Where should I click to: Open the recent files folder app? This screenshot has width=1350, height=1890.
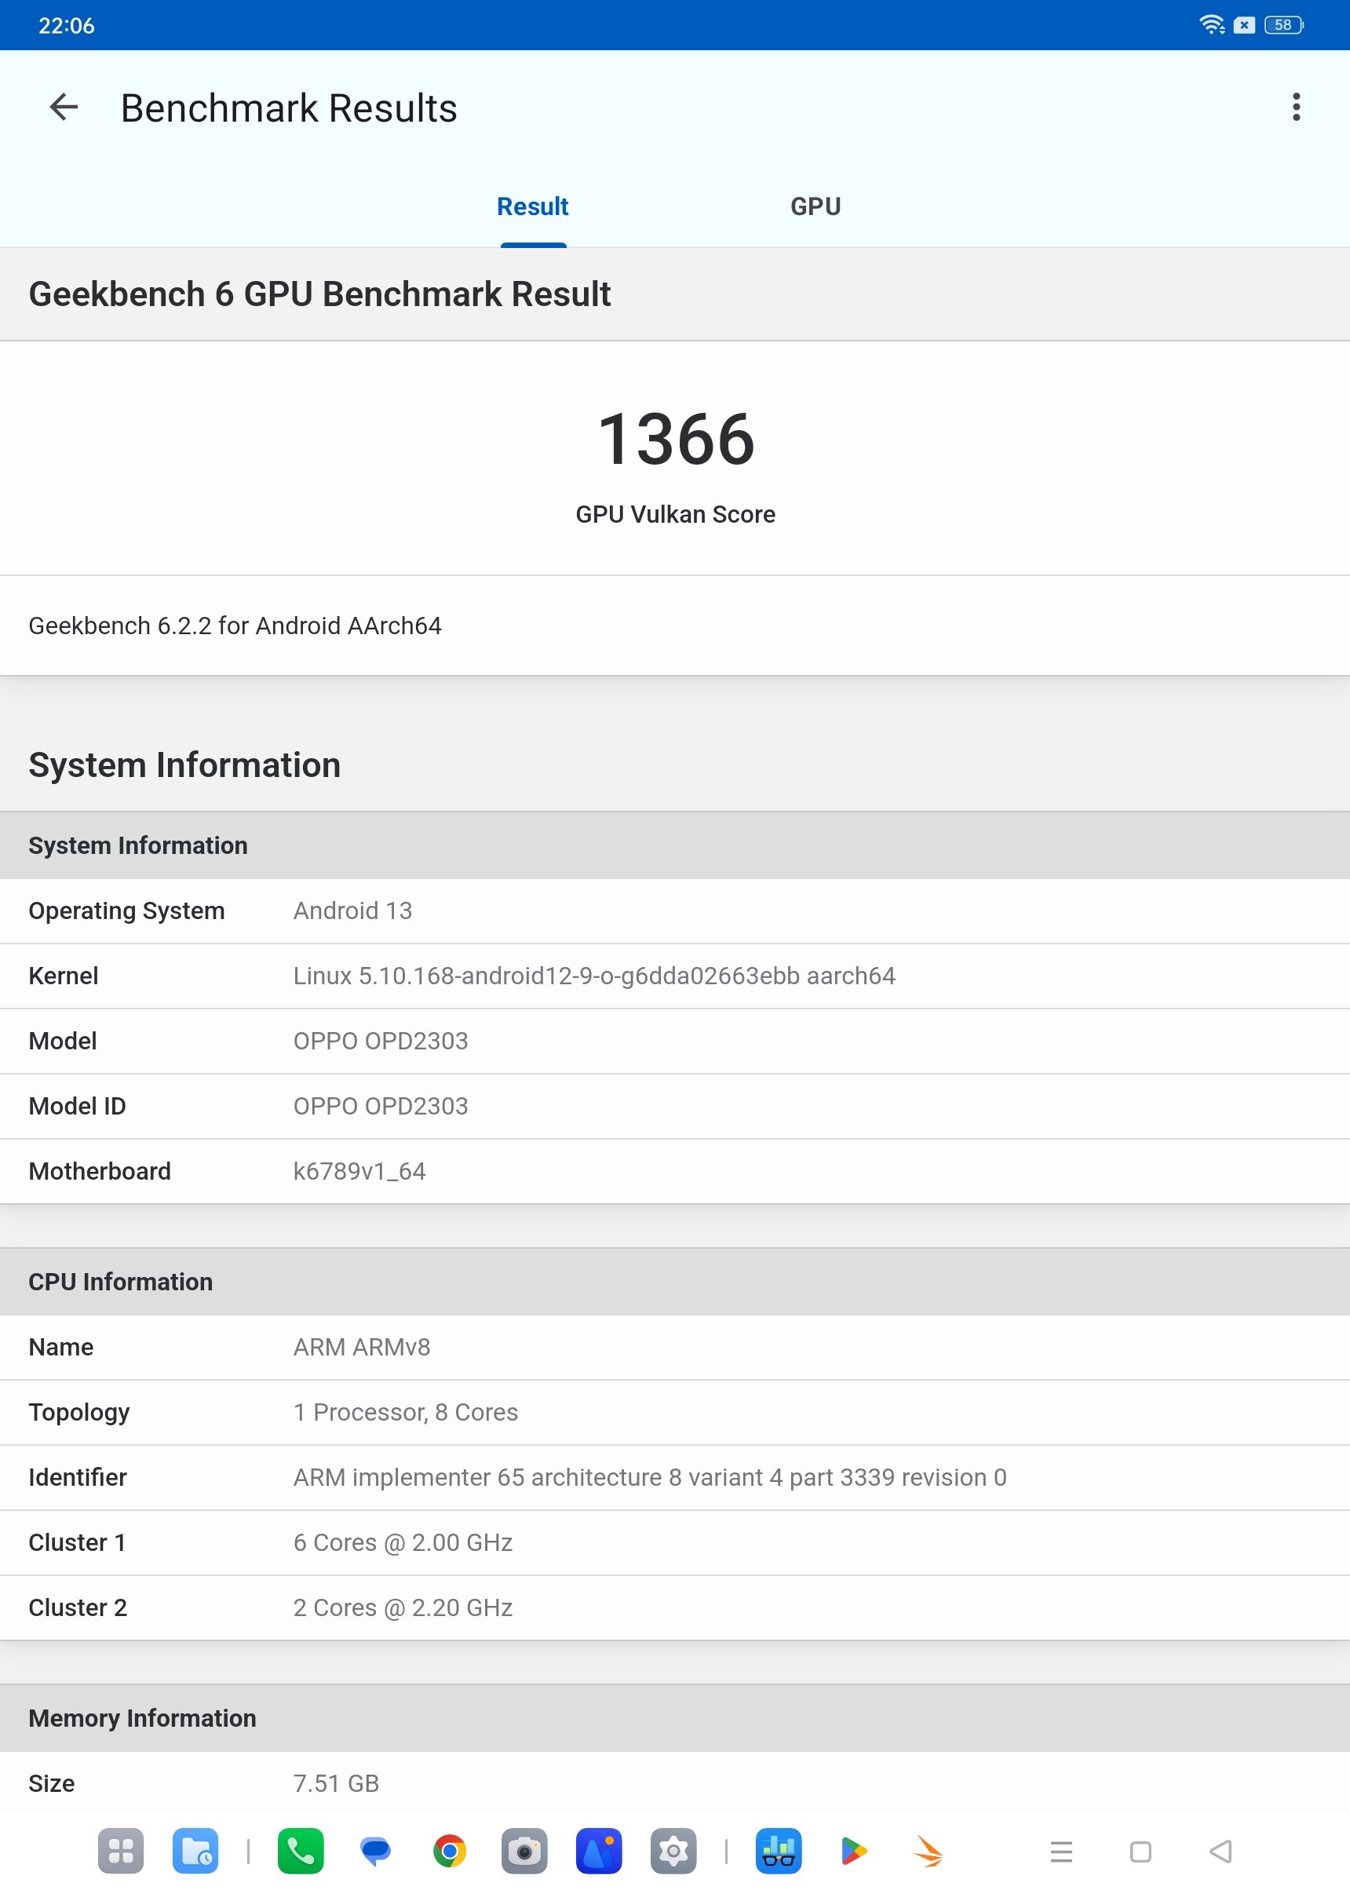[x=195, y=1850]
